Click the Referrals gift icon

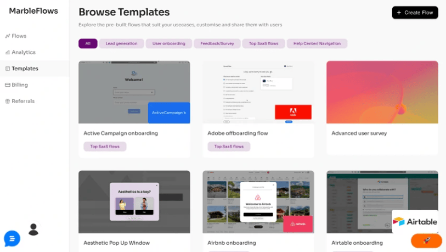tap(8, 101)
